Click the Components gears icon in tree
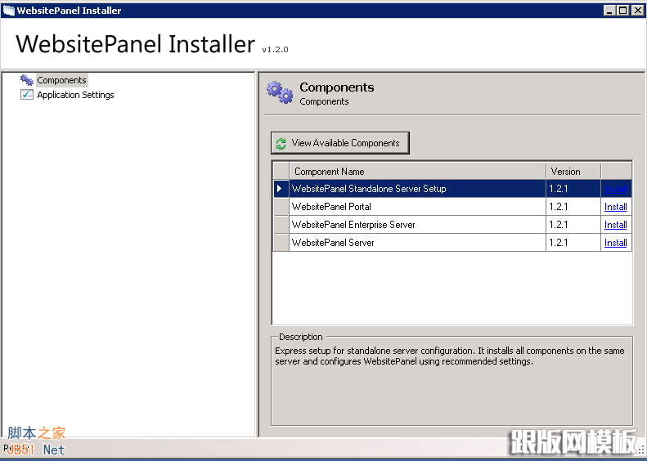The height and width of the screenshot is (461, 647). pos(27,80)
